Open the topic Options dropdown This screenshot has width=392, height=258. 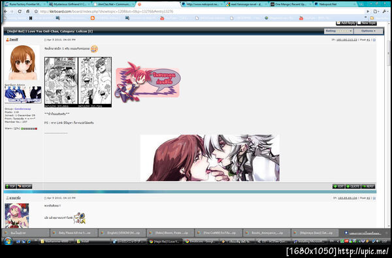tap(368, 31)
